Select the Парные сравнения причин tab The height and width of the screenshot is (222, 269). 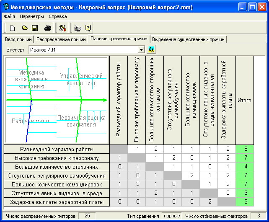point(119,39)
